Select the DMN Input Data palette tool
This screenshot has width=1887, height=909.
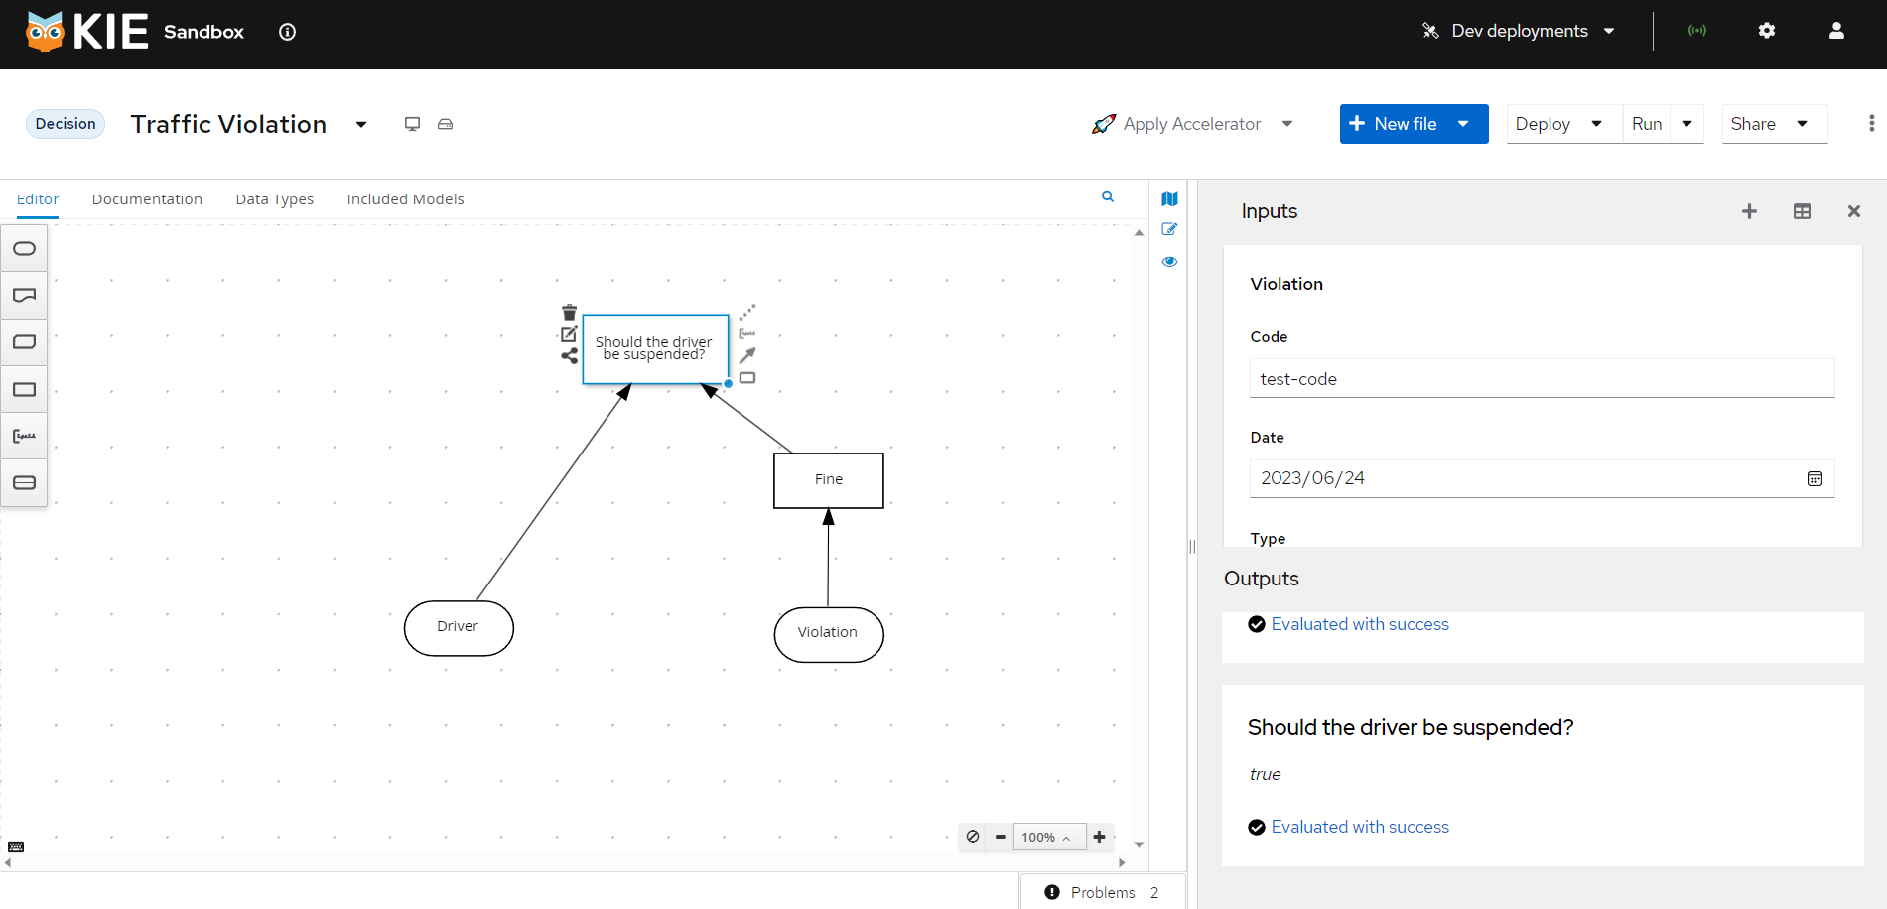(x=24, y=248)
